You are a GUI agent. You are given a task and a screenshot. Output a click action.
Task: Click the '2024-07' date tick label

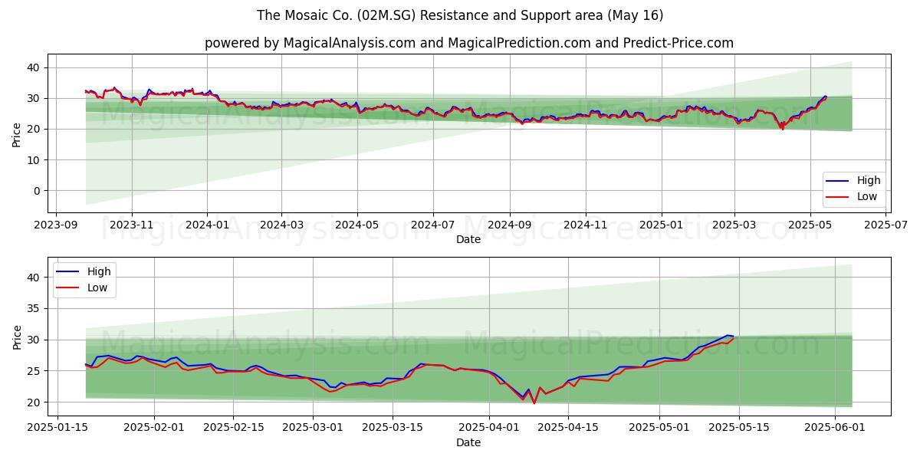[x=432, y=225]
